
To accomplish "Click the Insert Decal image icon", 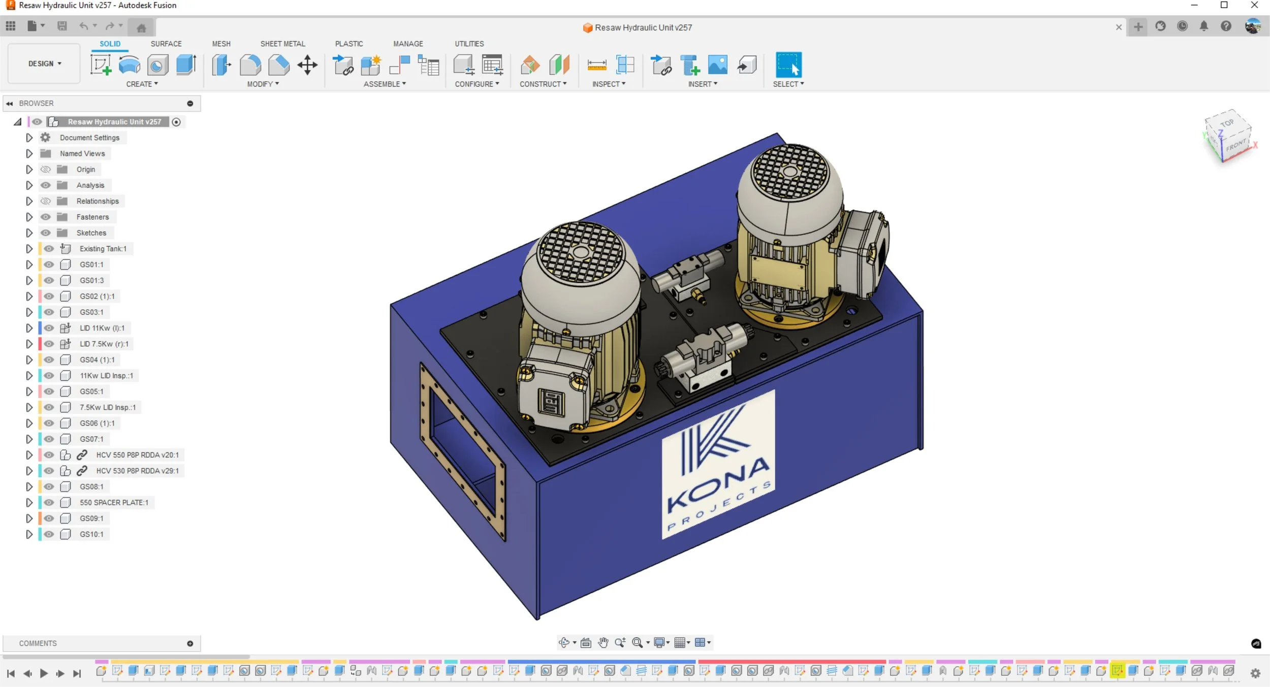I will (717, 65).
